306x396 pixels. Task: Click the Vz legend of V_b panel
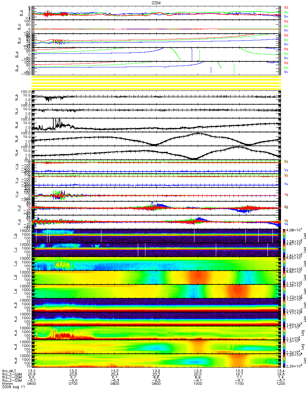pos(286,162)
